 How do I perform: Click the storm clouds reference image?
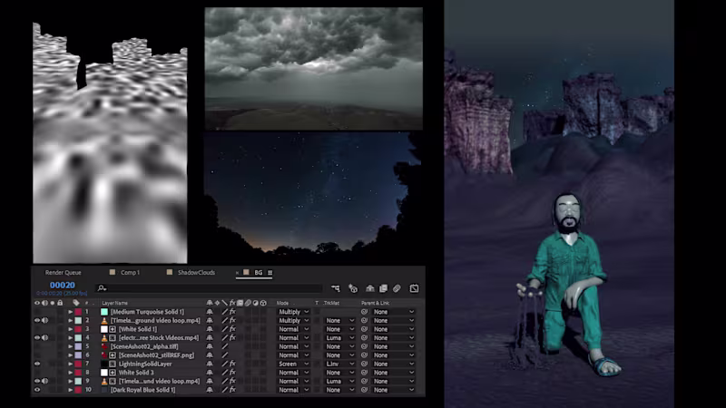click(313, 69)
